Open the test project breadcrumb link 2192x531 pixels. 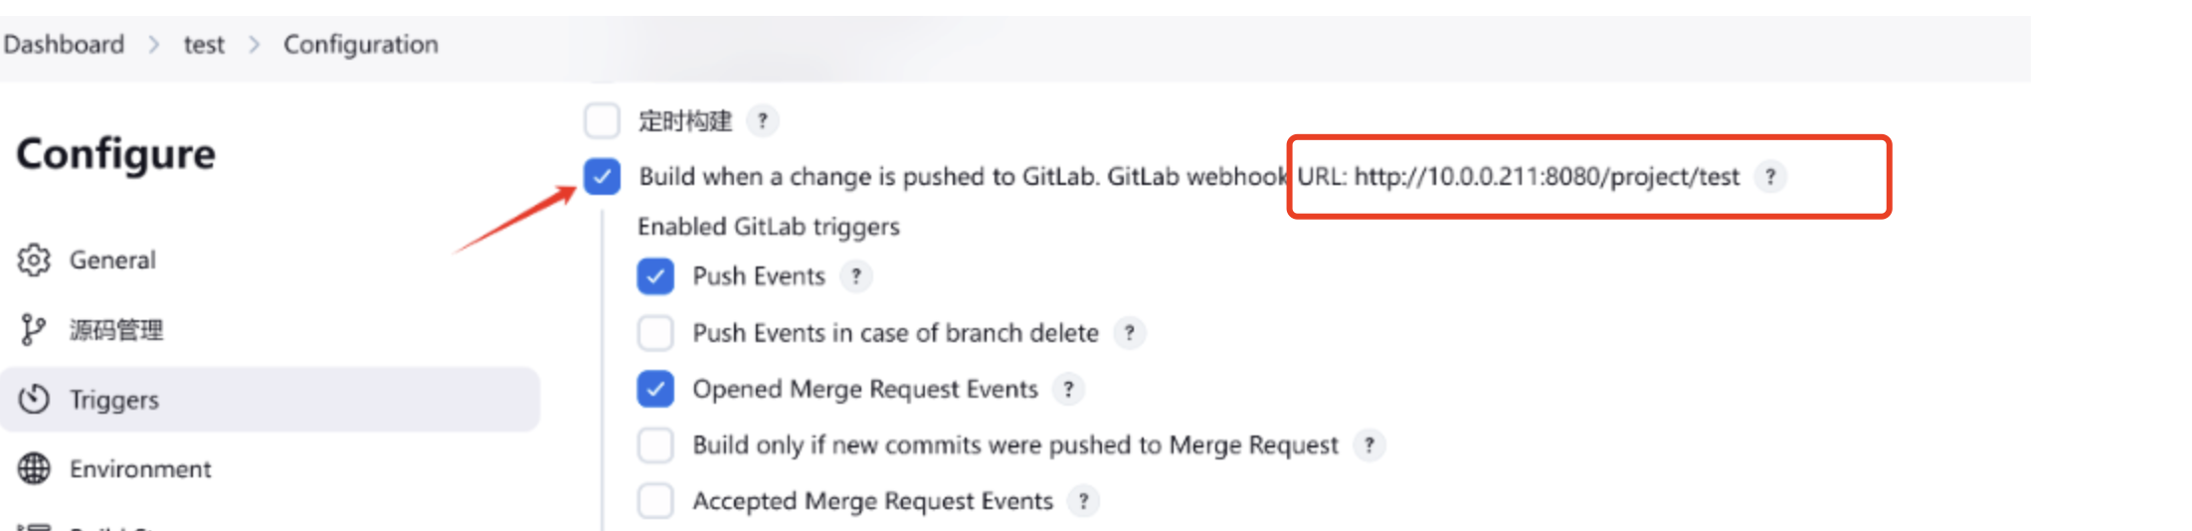pyautogui.click(x=204, y=45)
